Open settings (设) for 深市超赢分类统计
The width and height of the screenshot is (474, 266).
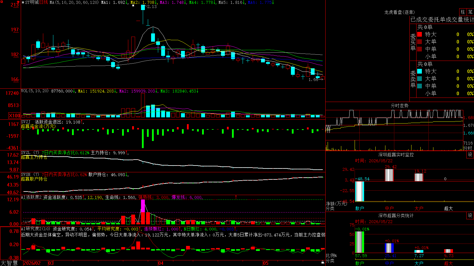[470, 215]
